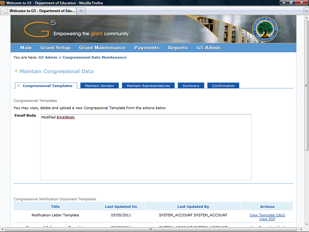309x232 pixels.
Task: Minimize the Firefox window
Action: point(284,2)
